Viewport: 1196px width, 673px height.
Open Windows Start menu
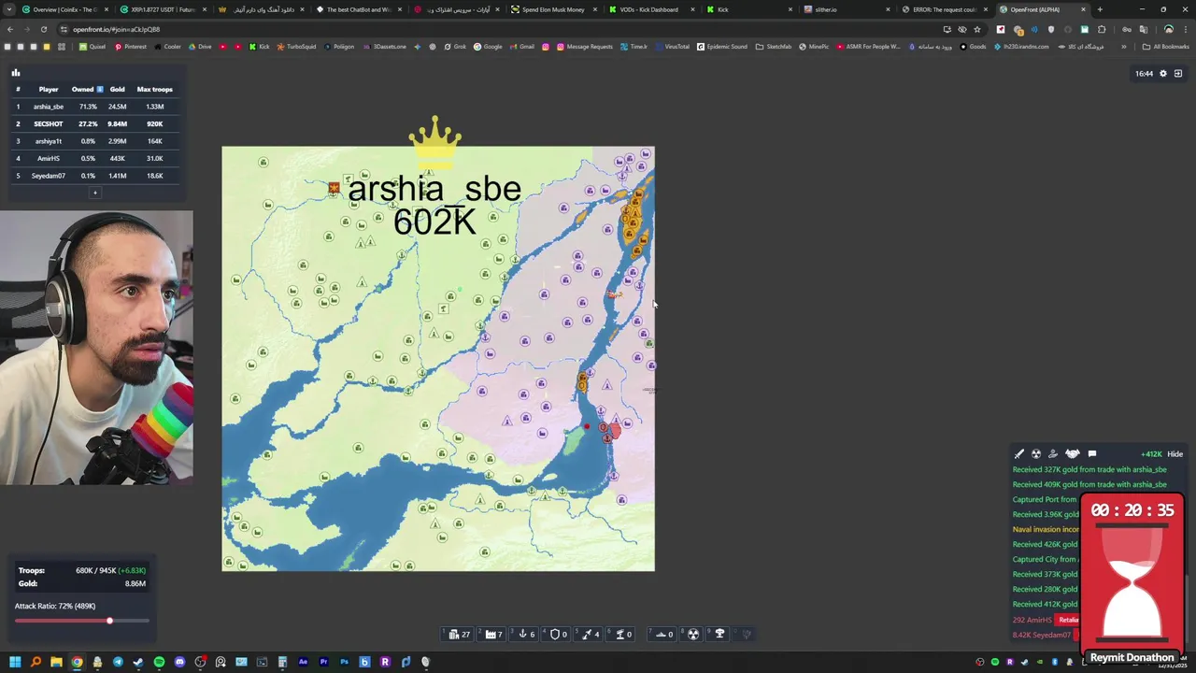tap(15, 663)
